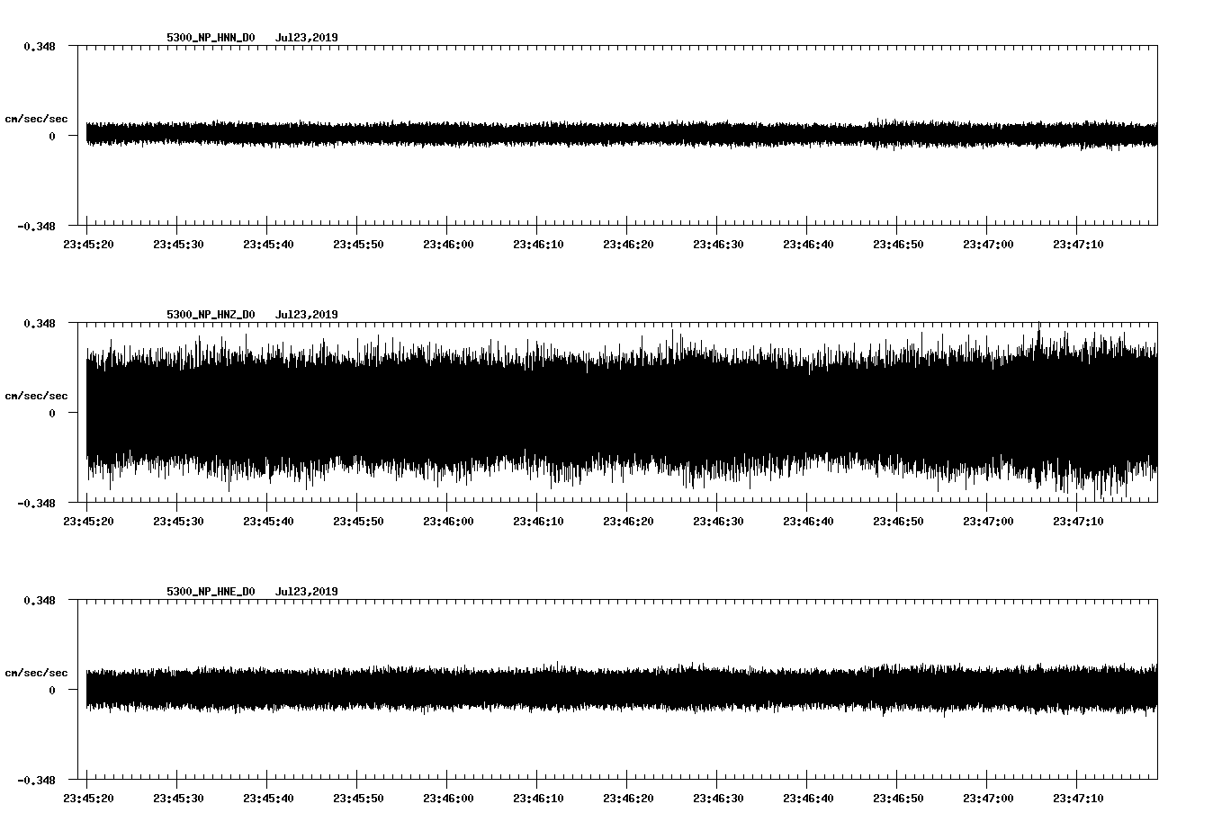
Task: Select time 23:46:10 under HNZ plot
Action: tap(538, 522)
